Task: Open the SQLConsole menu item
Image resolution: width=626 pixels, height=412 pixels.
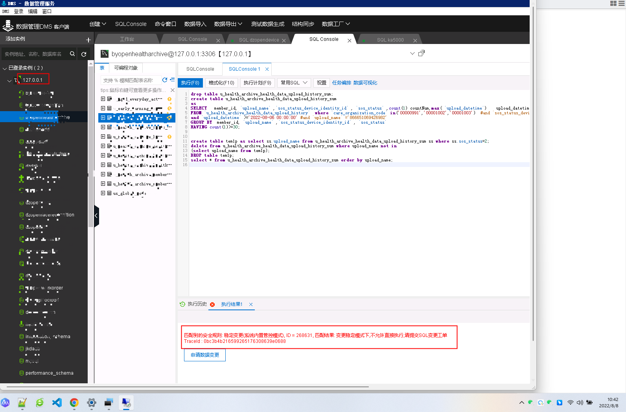Action: click(131, 24)
